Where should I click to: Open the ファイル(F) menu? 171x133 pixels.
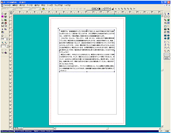pos(7,5)
